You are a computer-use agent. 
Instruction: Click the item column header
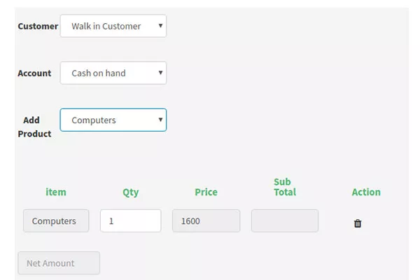coord(56,192)
